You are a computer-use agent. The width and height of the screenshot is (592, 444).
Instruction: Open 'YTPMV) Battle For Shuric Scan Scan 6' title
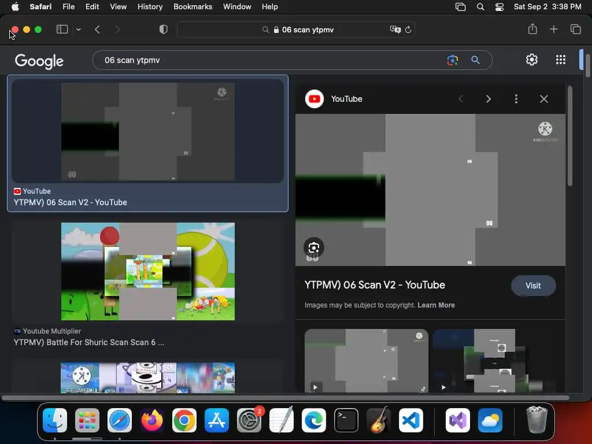88,342
